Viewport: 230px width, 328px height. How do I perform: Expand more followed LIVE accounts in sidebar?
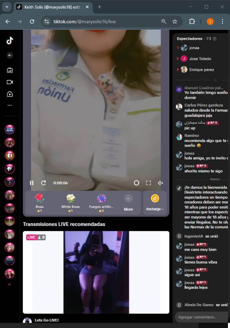(10, 284)
